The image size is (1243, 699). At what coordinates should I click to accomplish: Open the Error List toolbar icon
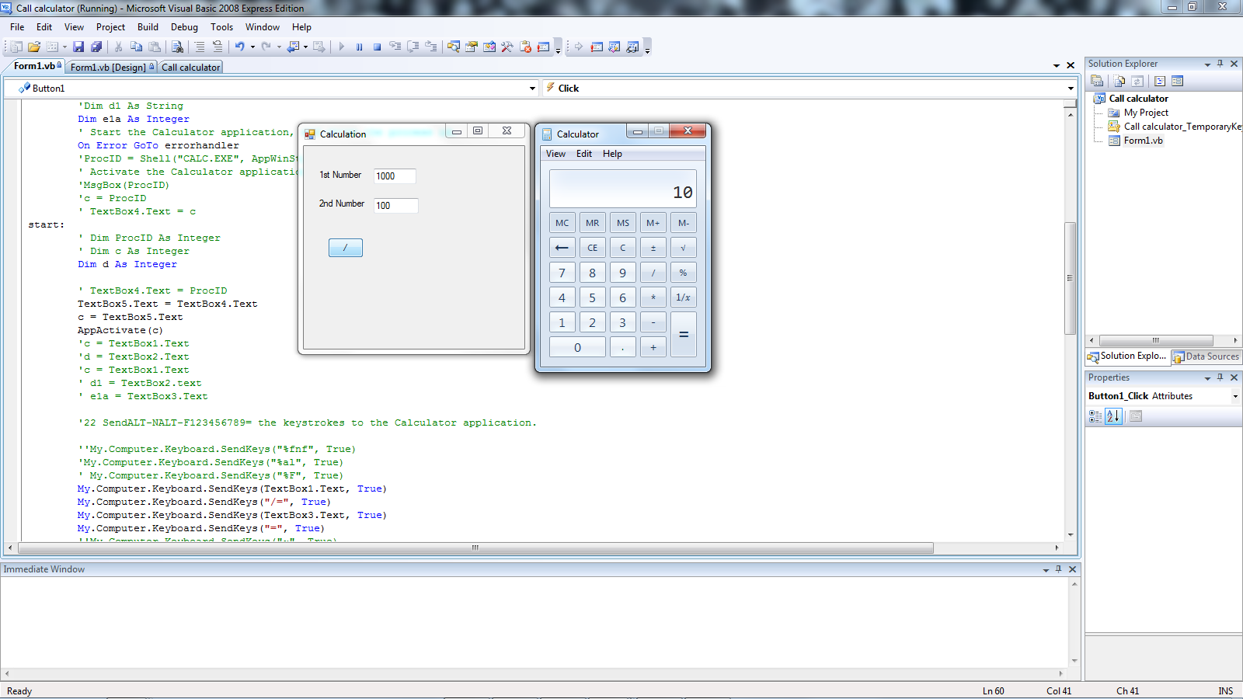(x=525, y=47)
